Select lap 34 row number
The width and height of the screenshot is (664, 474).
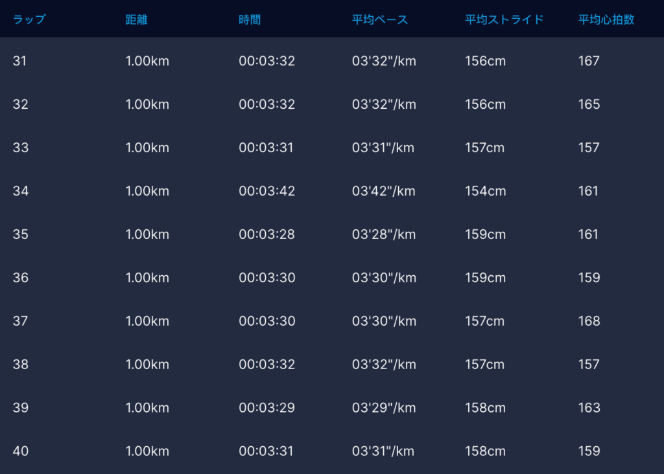20,191
